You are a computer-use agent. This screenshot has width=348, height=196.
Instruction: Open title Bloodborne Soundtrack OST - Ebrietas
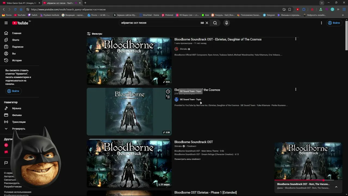(218, 39)
